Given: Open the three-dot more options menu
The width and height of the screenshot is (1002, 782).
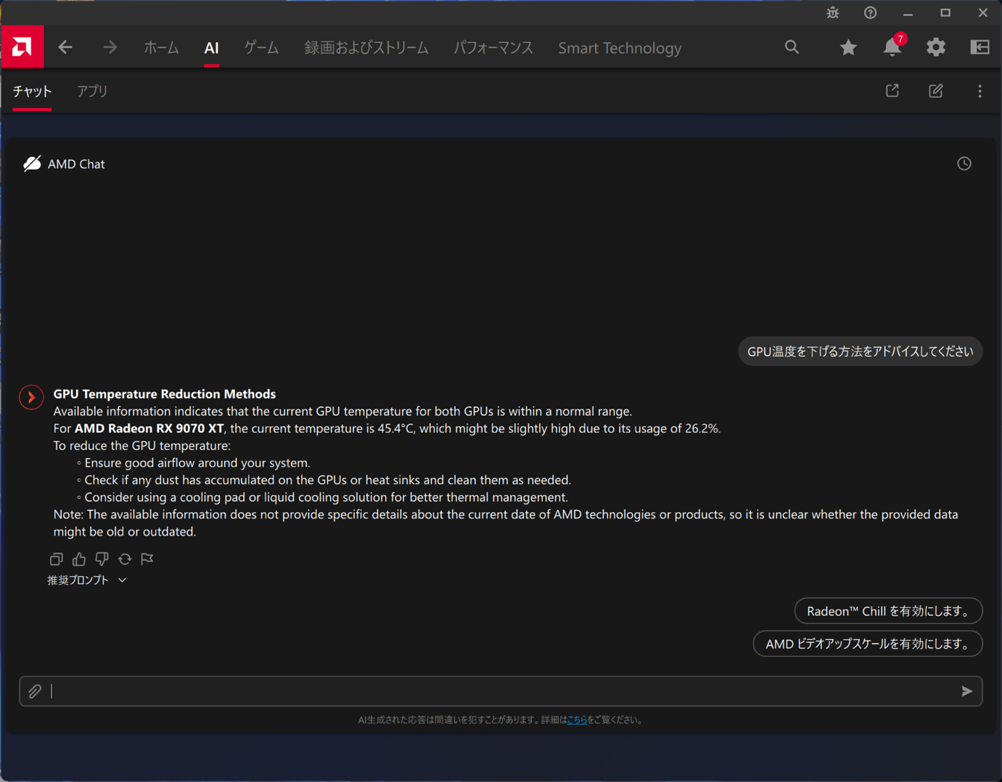Looking at the screenshot, I should pos(980,91).
